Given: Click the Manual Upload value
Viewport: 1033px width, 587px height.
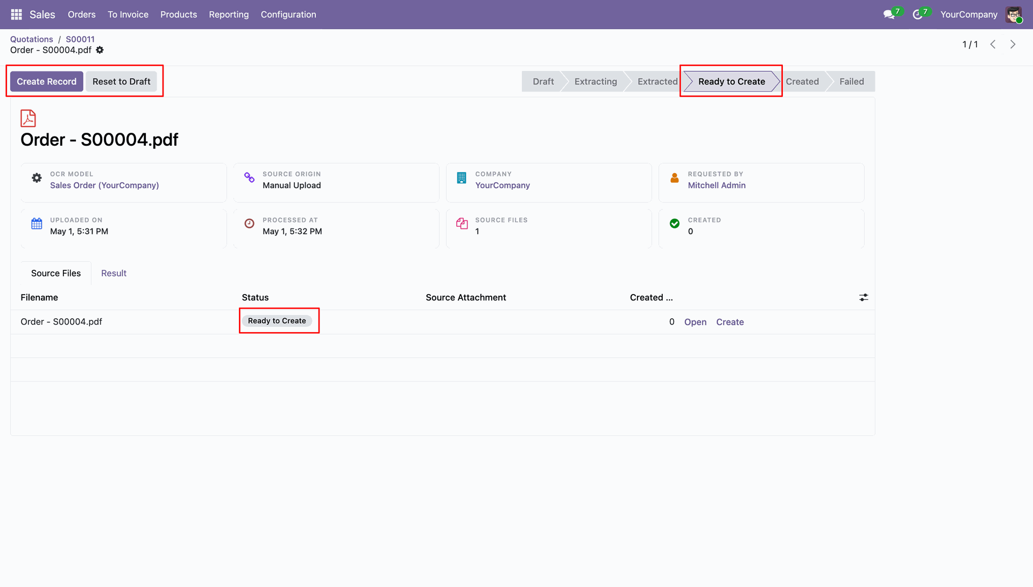Looking at the screenshot, I should click(x=292, y=185).
